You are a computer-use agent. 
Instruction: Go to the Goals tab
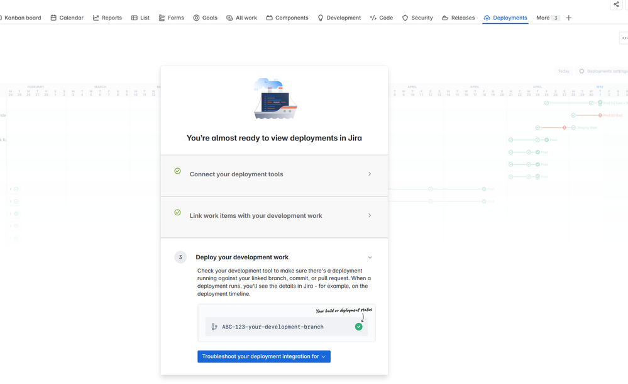point(206,18)
